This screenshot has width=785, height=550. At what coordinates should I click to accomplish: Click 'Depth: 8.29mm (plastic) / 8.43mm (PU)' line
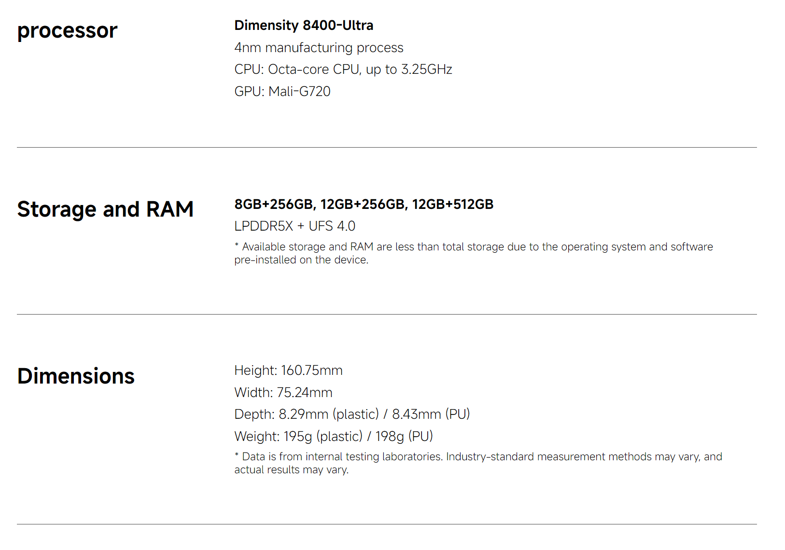tap(352, 414)
